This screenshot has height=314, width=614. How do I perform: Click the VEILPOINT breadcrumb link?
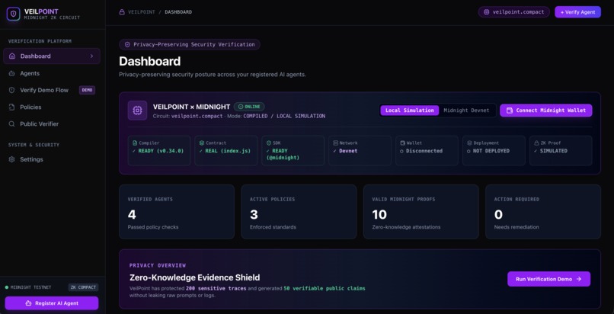point(142,12)
